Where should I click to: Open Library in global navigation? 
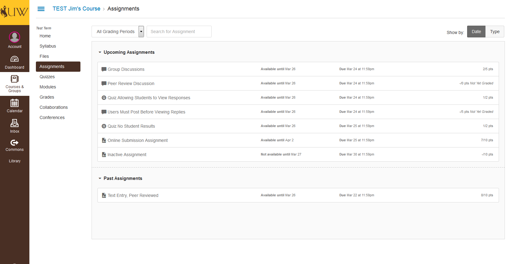tap(15, 161)
